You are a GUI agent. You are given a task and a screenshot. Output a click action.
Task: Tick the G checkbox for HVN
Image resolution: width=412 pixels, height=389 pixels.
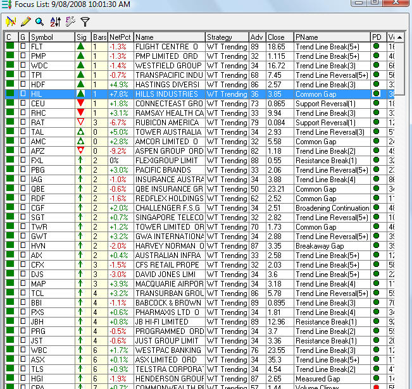point(23,245)
